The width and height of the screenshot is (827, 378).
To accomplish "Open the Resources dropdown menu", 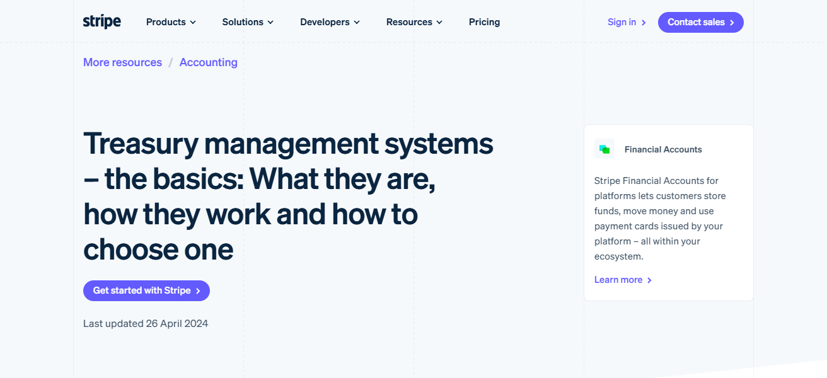I will 414,22.
